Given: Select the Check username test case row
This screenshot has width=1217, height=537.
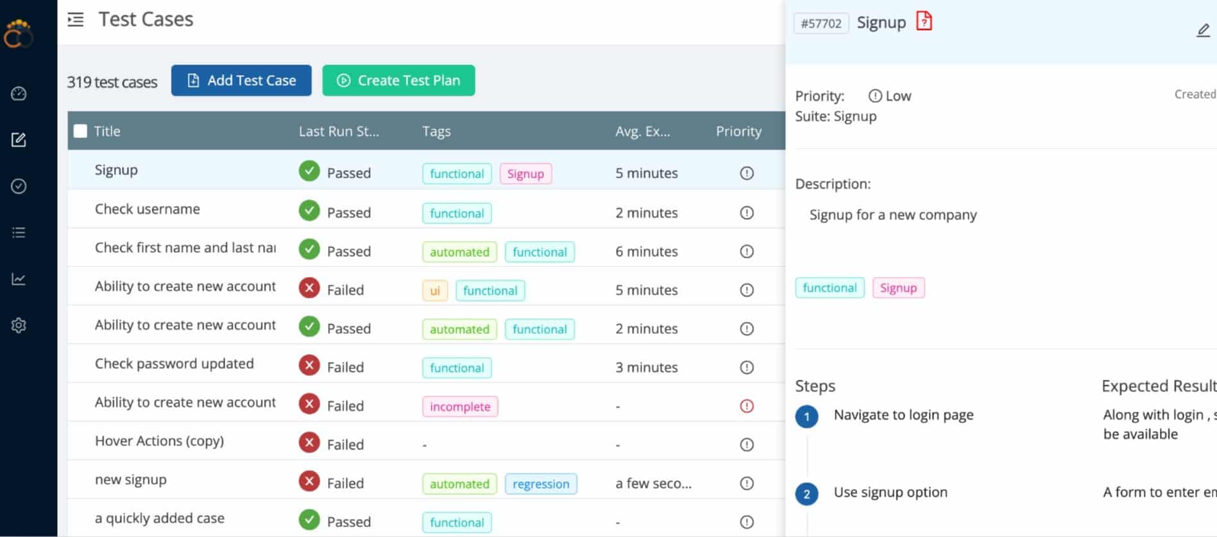Looking at the screenshot, I should [x=426, y=209].
